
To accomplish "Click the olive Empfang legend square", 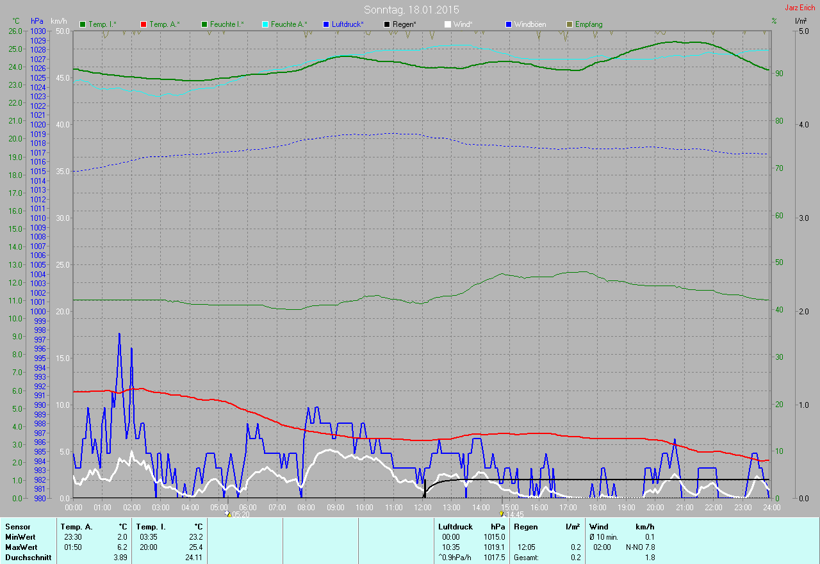I will (570, 24).
